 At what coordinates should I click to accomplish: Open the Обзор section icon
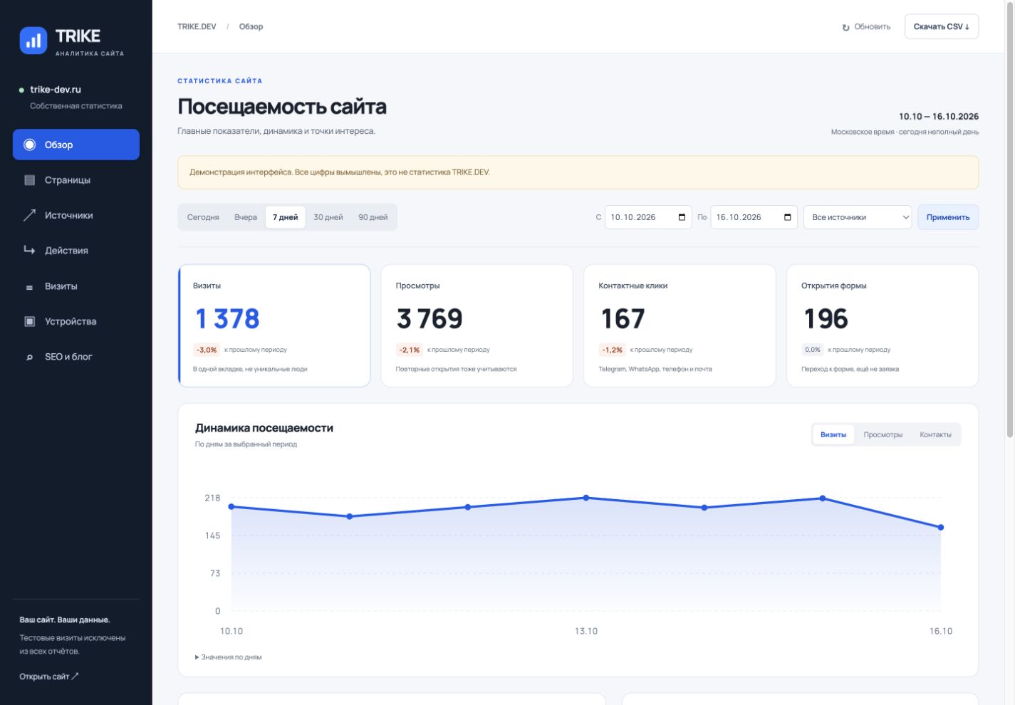(x=30, y=145)
